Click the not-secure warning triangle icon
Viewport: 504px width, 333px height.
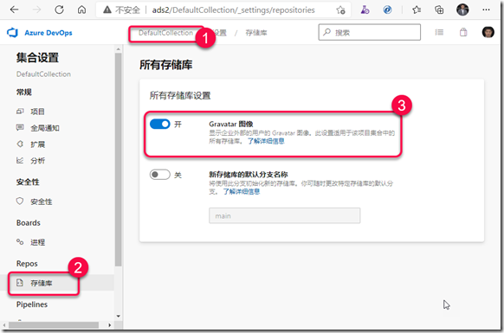pyautogui.click(x=107, y=10)
